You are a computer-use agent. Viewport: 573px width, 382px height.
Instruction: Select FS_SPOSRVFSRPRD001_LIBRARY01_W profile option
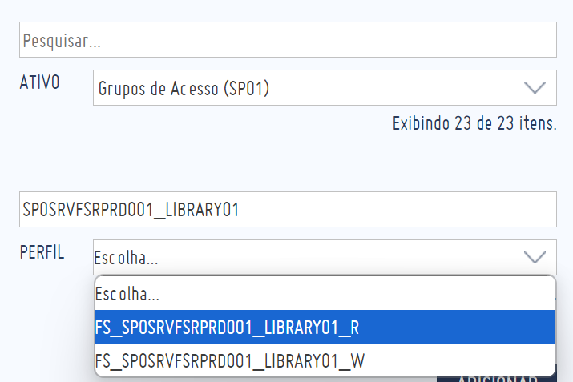325,360
